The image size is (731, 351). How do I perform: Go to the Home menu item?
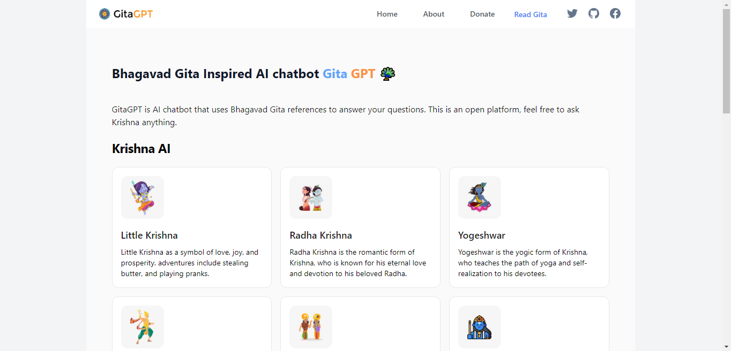coord(387,14)
